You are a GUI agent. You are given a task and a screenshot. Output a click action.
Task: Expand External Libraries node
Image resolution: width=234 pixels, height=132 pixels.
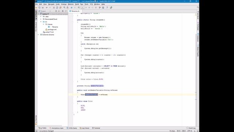38,34
